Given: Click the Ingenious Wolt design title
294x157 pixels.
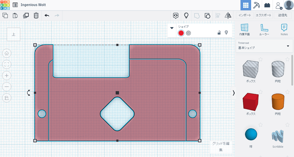Looking at the screenshot, I should (x=33, y=5).
